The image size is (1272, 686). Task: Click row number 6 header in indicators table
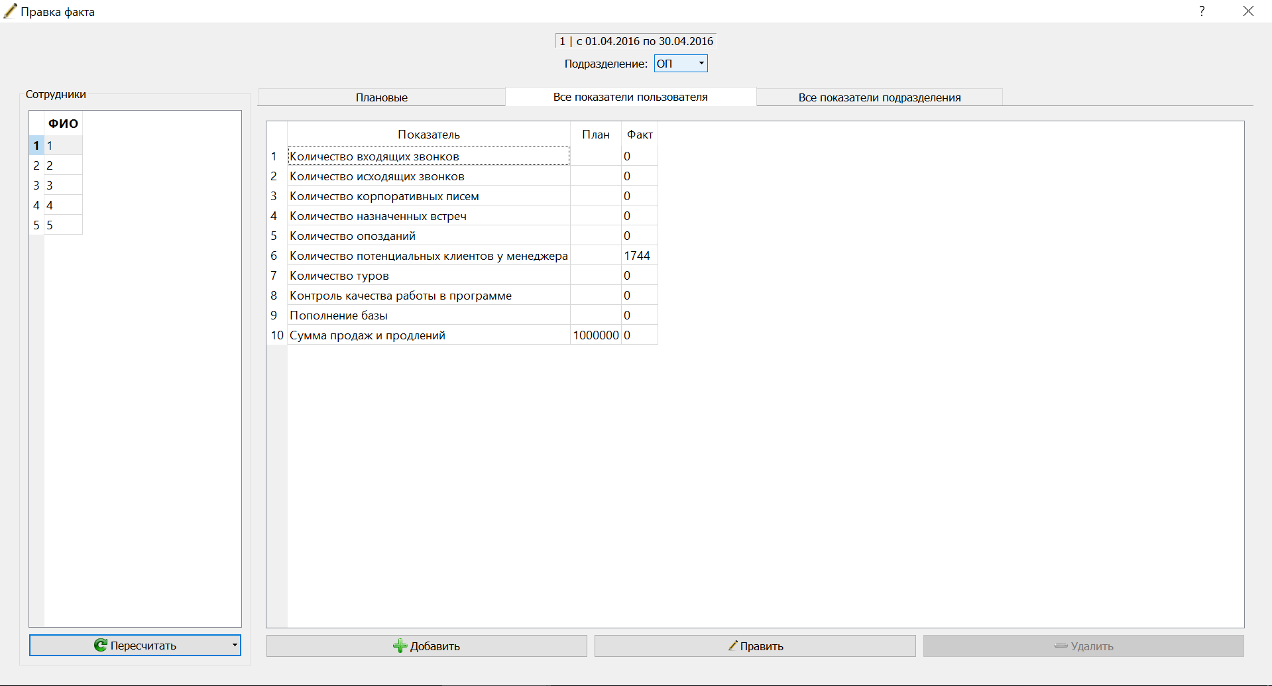coord(277,256)
